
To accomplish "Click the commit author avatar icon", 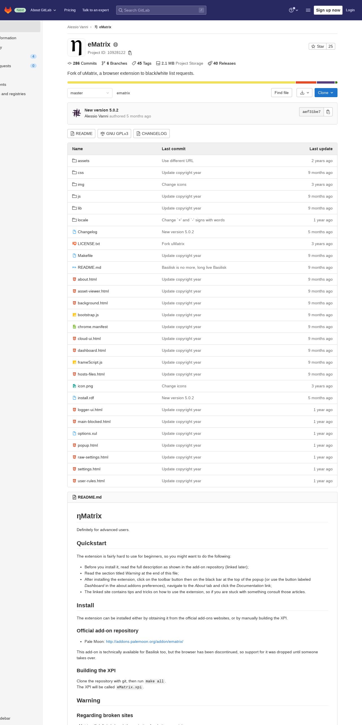I will [x=77, y=113].
